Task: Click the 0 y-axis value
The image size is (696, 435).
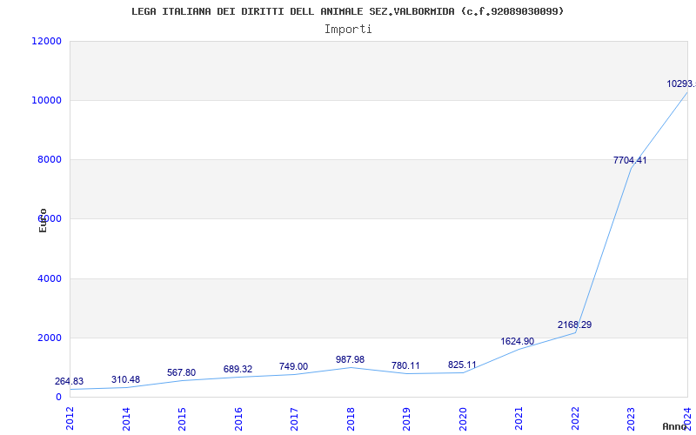Action: pos(58,397)
